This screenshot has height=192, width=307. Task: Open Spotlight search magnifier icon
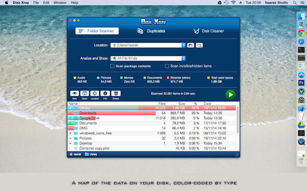[x=295, y=3]
